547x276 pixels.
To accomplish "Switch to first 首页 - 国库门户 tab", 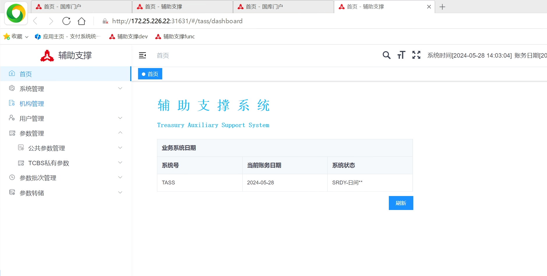I will 82,7.
